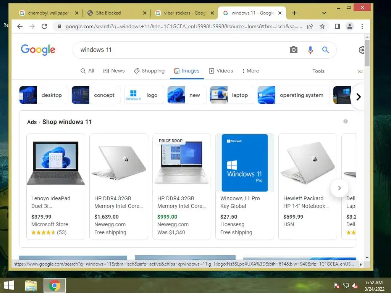391x293 pixels.
Task: Open the Chrome side panel icon
Action: point(338,26)
